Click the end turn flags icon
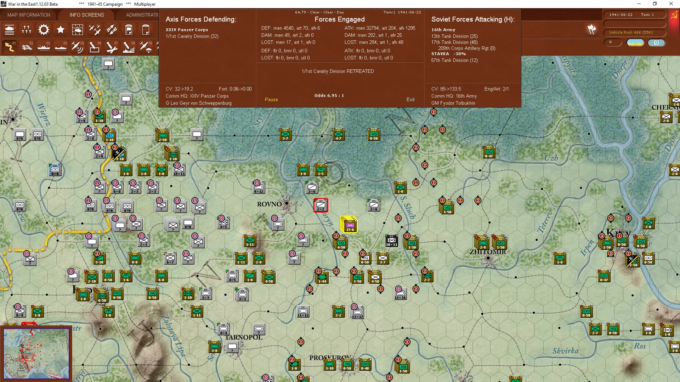 pyautogui.click(x=591, y=30)
